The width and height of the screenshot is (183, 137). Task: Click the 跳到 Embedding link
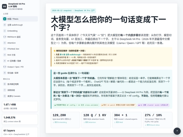pyautogui.click(x=60, y=122)
